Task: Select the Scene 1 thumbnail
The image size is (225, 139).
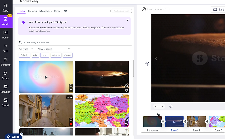Action: click(x=174, y=122)
